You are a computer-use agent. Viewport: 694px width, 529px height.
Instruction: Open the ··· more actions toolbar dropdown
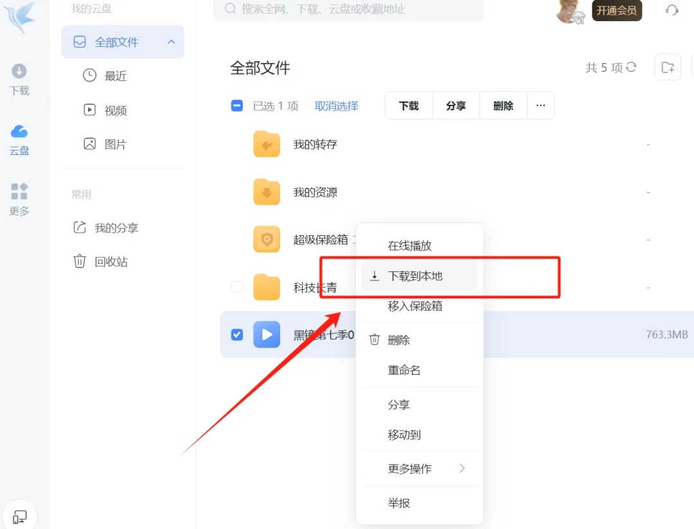(540, 106)
